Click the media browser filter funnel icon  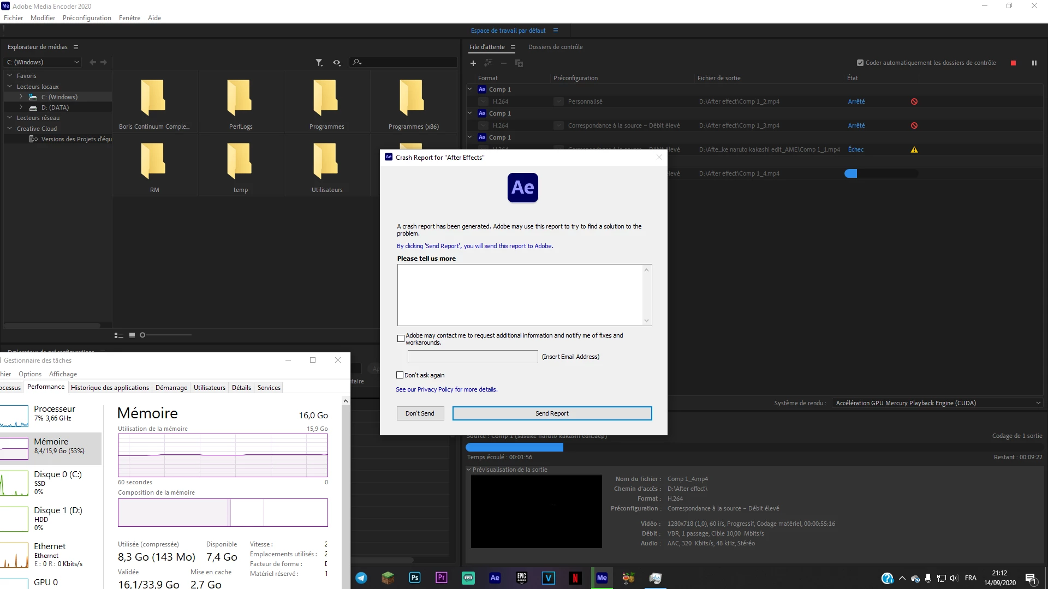319,63
